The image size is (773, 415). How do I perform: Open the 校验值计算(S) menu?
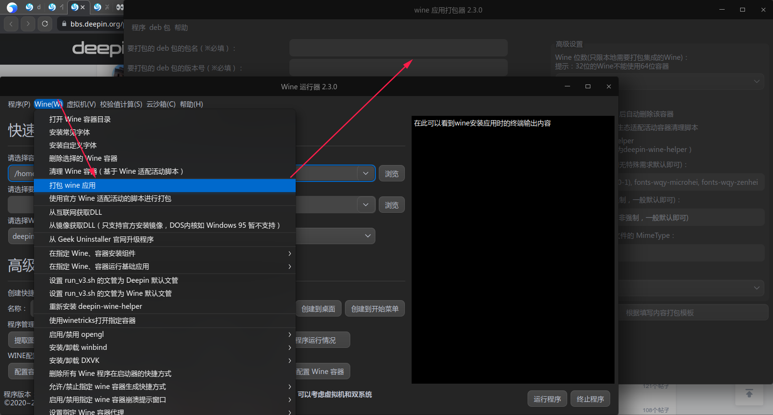[121, 104]
